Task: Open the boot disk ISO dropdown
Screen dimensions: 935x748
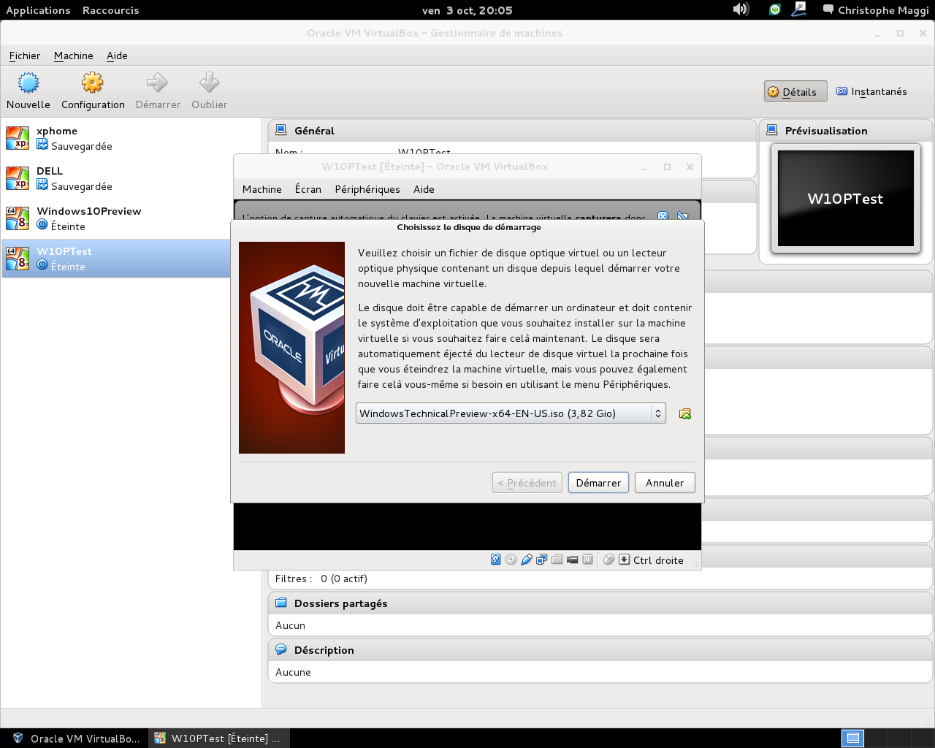Action: point(511,413)
